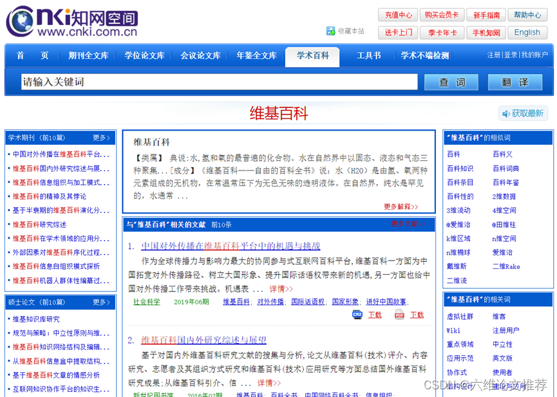Click the speaker icon beside 获取最新
Screen dimensions: 557x397
(x=506, y=114)
